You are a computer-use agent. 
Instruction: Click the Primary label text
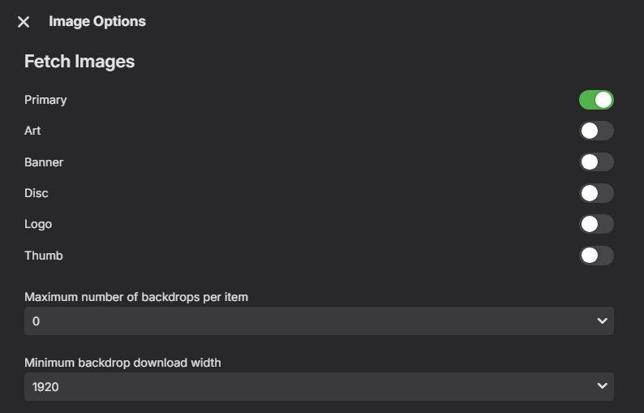45,100
